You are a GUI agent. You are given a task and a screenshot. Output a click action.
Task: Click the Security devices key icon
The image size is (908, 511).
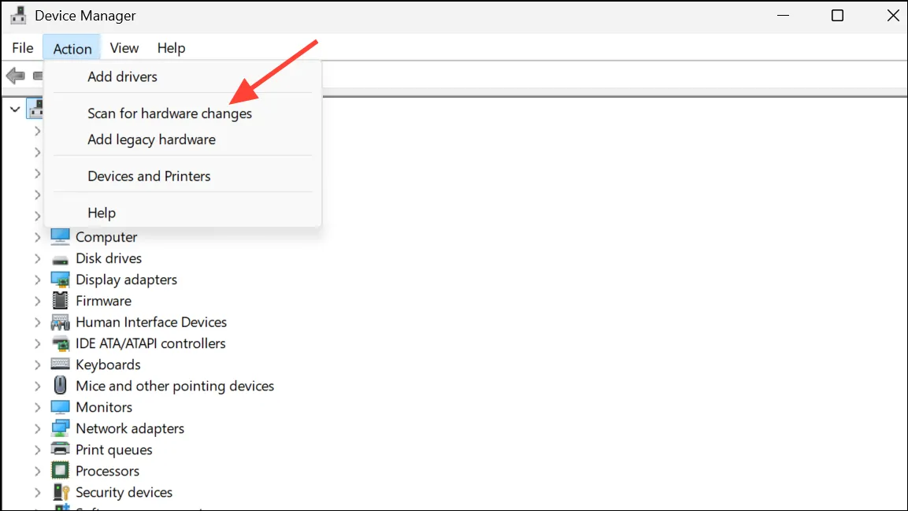pos(61,492)
